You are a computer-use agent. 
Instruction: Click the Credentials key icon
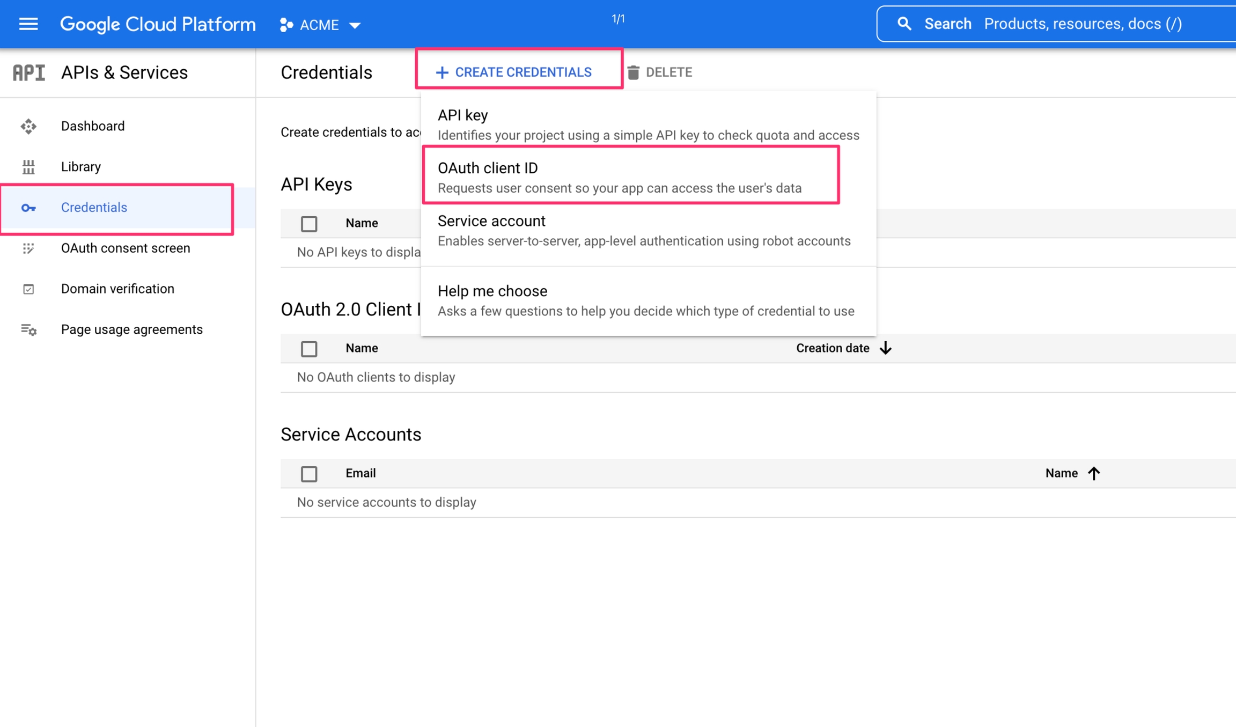tap(28, 208)
